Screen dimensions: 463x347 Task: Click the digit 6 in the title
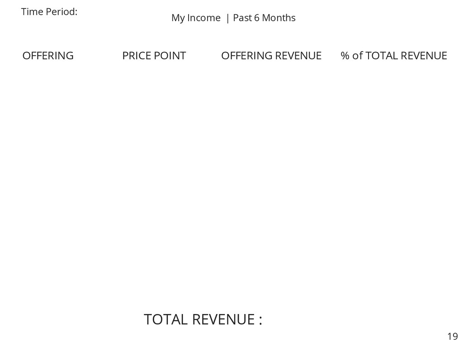(257, 18)
